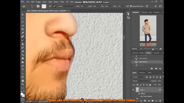Select the Eyedropper tool
184x103 pixels.
click(23, 33)
